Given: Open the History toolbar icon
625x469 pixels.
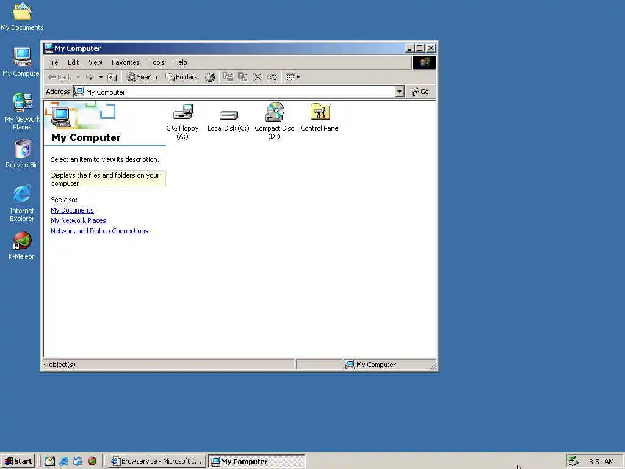Looking at the screenshot, I should [x=210, y=77].
